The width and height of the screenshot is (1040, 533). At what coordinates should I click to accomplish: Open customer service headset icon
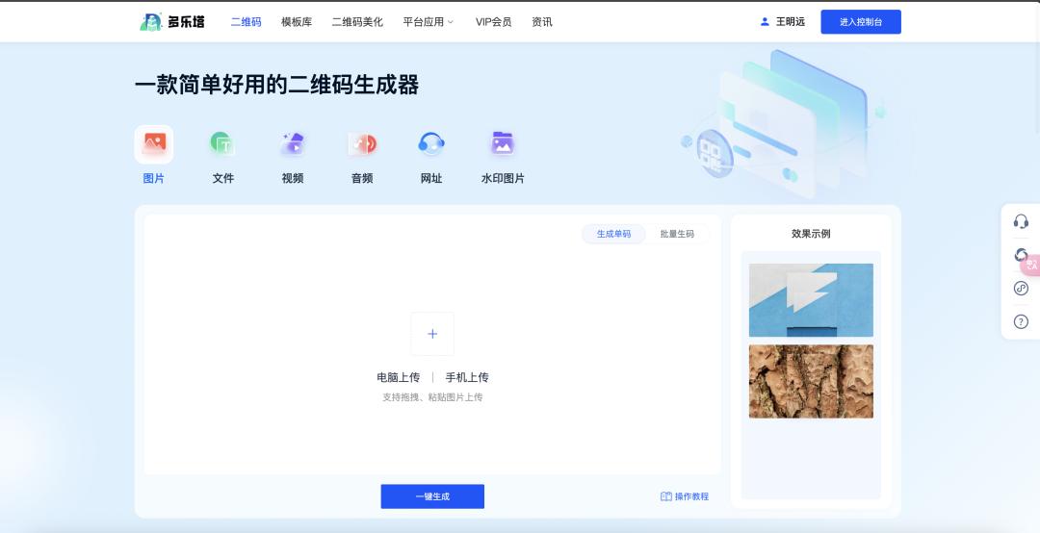pos(1021,221)
